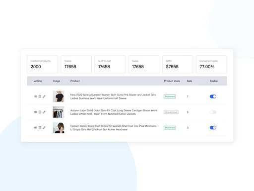Open the Add to cart 17658 stat card
Screen dimensions: 254x191
[110, 64]
